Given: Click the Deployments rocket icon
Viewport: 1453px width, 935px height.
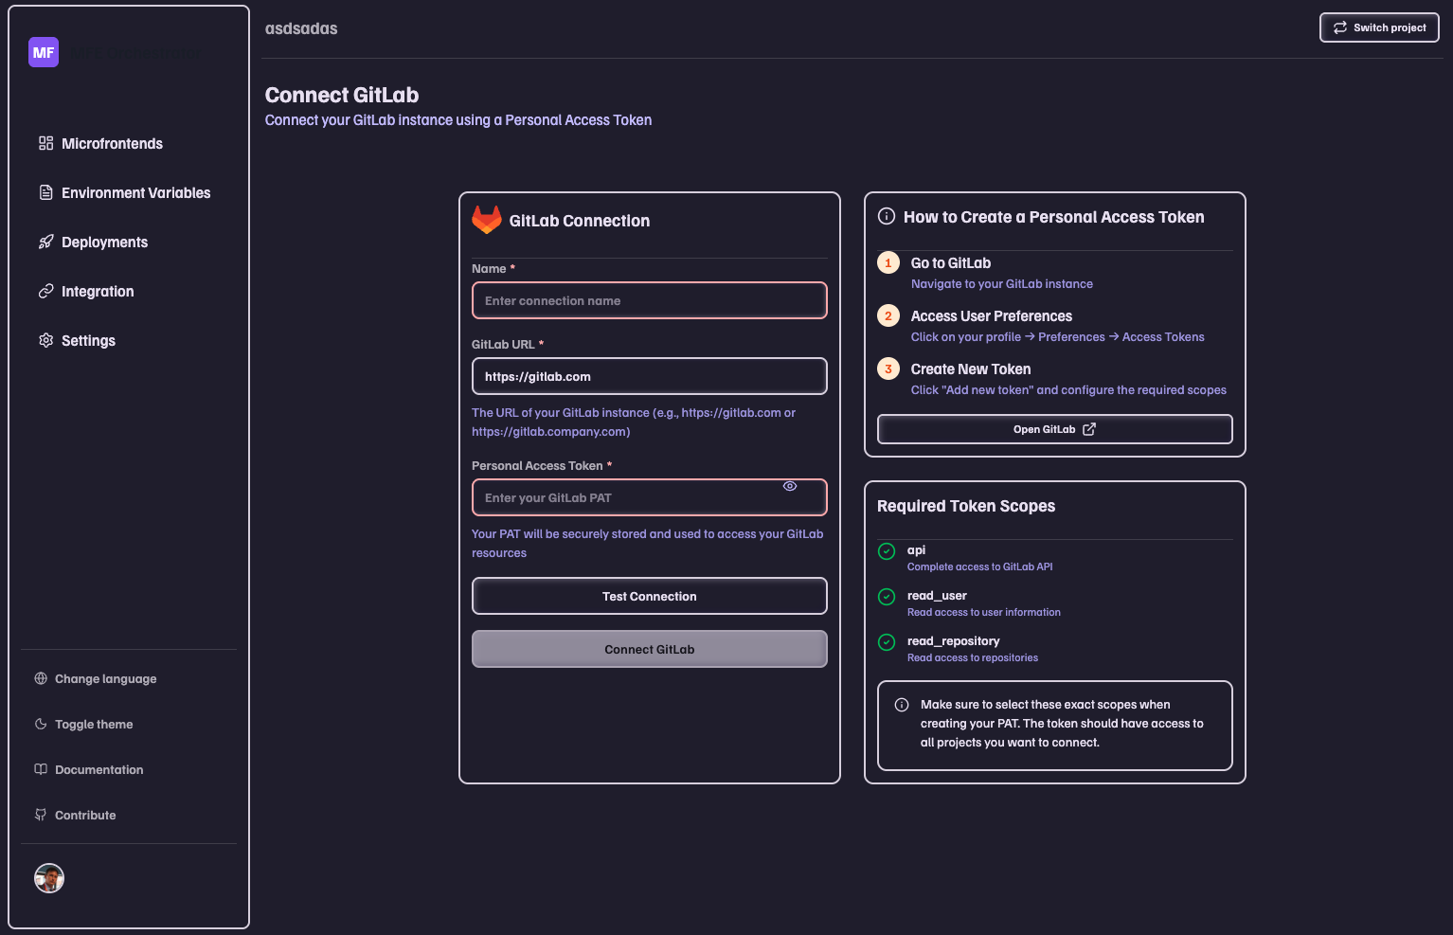Looking at the screenshot, I should tap(45, 242).
